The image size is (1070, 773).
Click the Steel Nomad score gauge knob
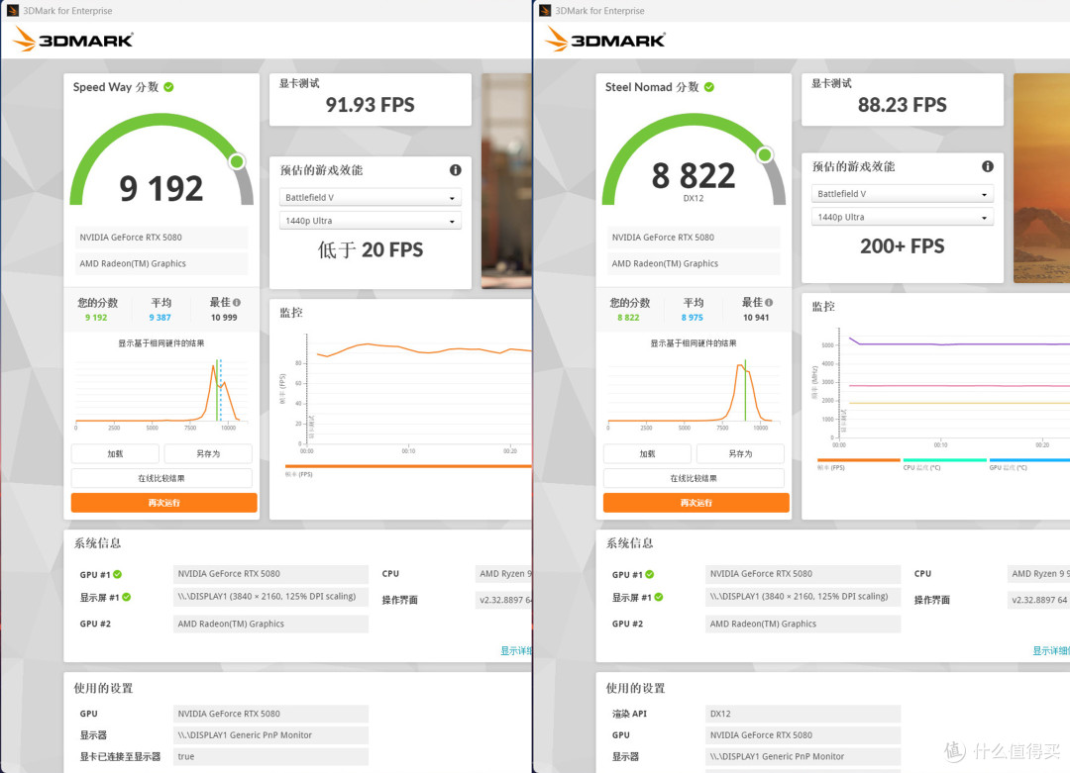(x=765, y=154)
